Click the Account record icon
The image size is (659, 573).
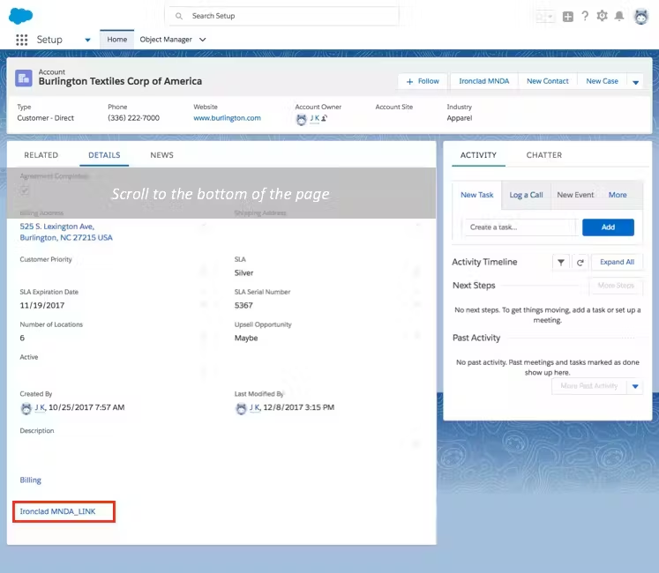tap(24, 78)
